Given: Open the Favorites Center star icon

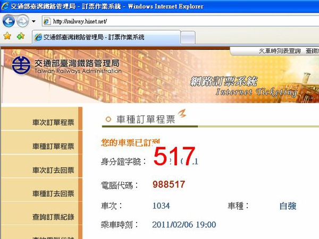Looking at the screenshot, I should pyautogui.click(x=7, y=36).
